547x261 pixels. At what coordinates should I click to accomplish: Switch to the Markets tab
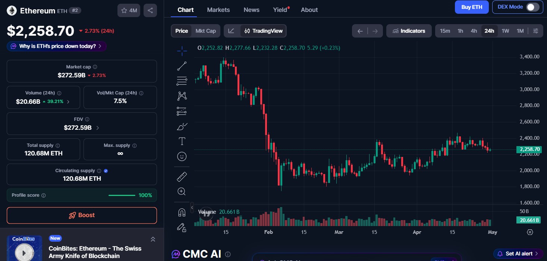point(219,10)
